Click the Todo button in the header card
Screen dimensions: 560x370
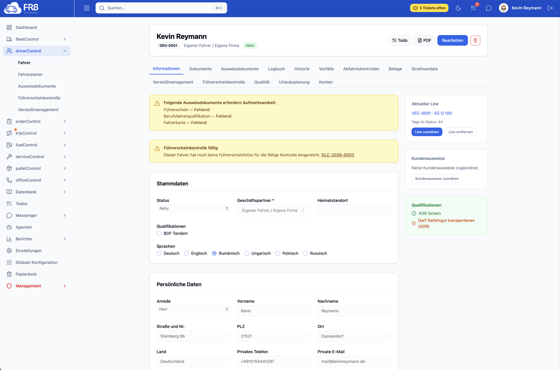[400, 40]
